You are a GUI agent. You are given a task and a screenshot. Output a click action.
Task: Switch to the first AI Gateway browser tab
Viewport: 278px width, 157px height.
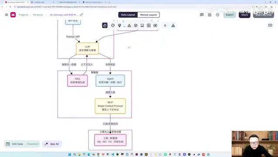tap(16, 2)
